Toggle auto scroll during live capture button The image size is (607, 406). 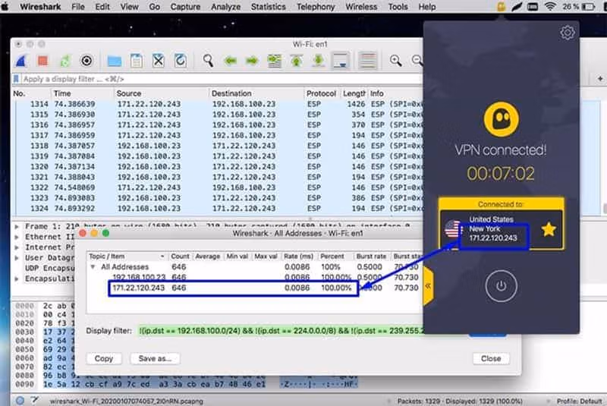point(340,61)
